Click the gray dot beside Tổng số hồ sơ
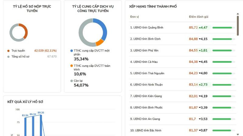Screen dimensions: 243x136 (x=9, y=57)
